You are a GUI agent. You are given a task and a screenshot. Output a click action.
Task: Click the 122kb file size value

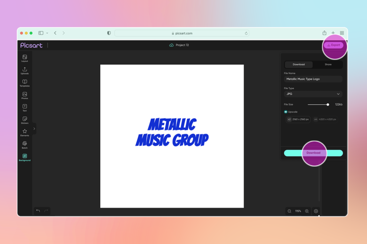click(339, 104)
